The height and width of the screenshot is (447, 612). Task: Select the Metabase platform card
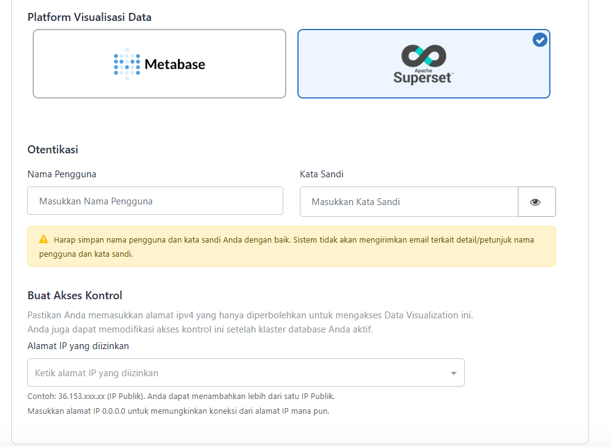159,64
